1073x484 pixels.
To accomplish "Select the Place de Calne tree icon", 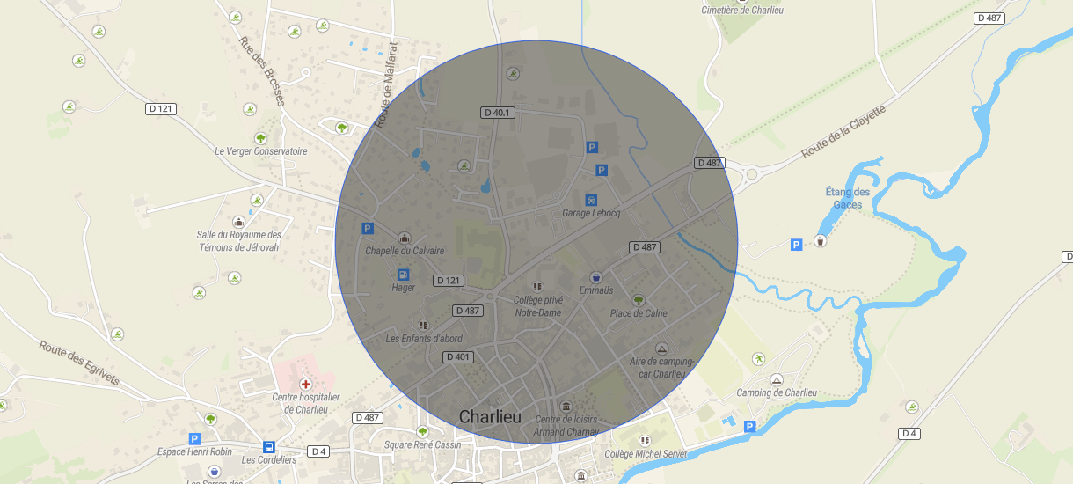I will (639, 300).
